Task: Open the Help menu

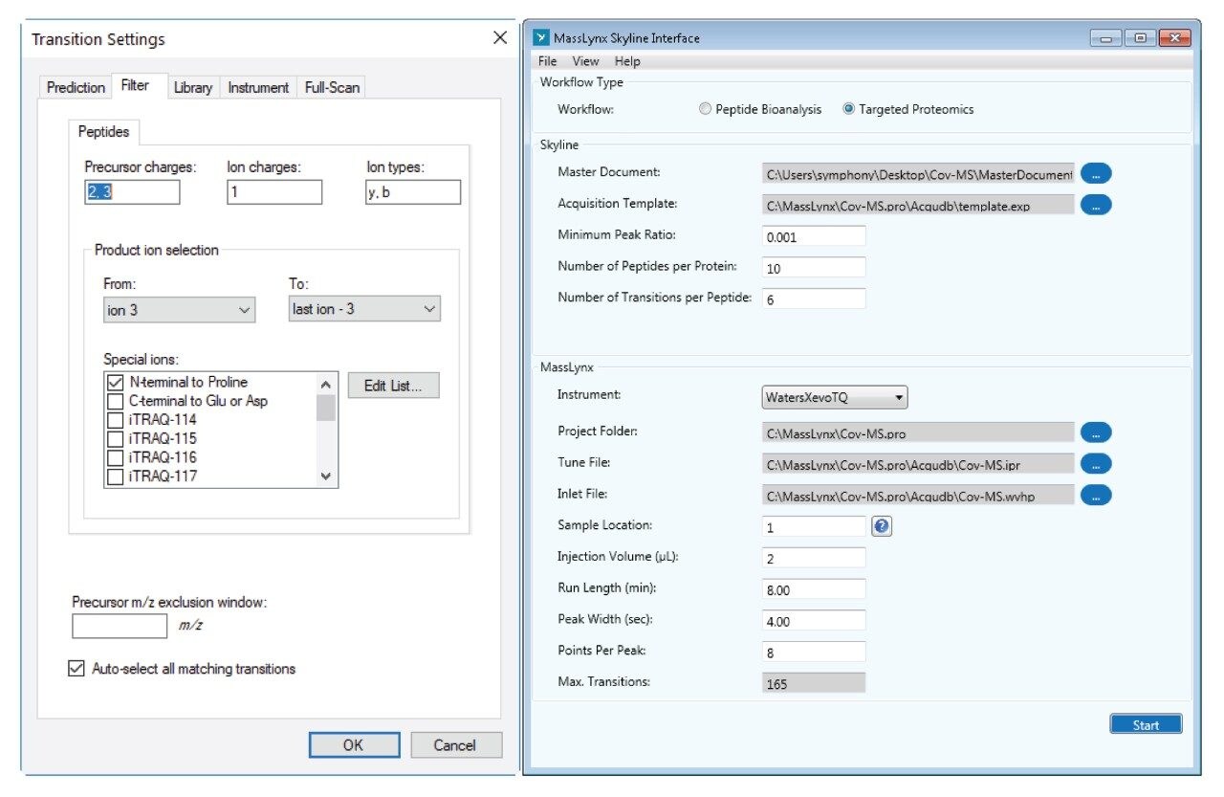Action: (627, 61)
